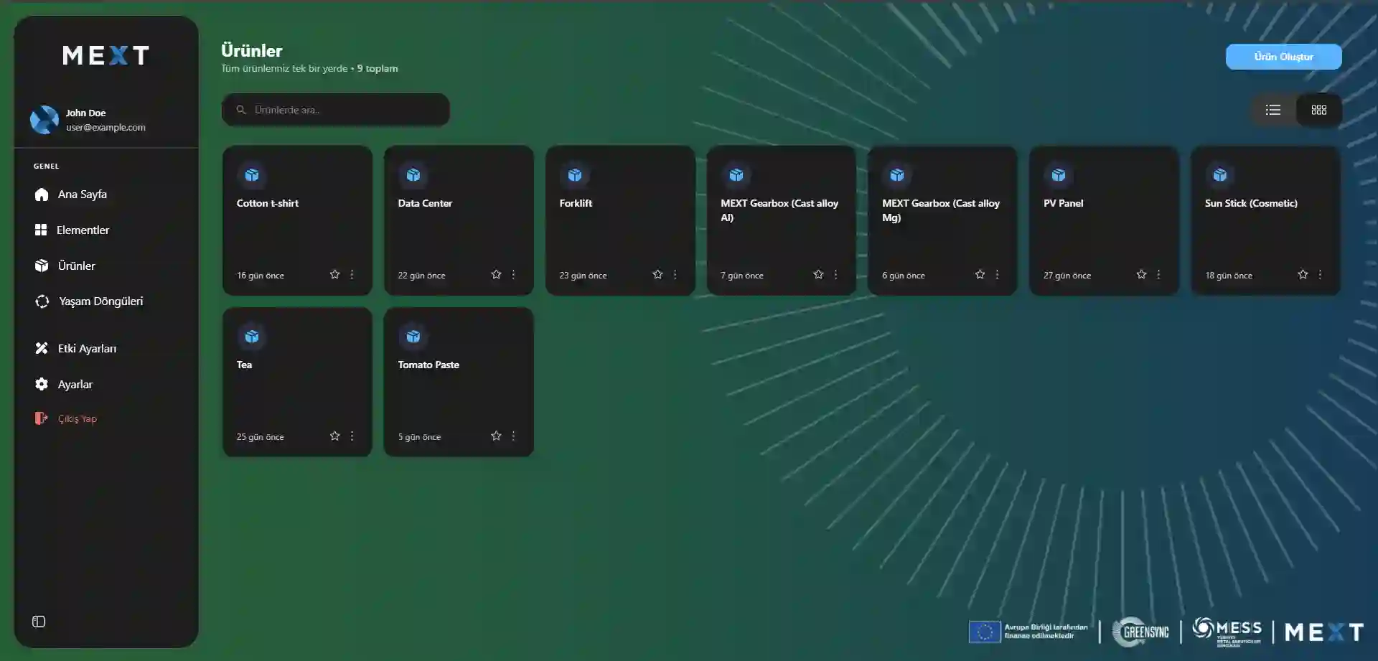Switch to list view
This screenshot has width=1378, height=661.
(x=1273, y=110)
